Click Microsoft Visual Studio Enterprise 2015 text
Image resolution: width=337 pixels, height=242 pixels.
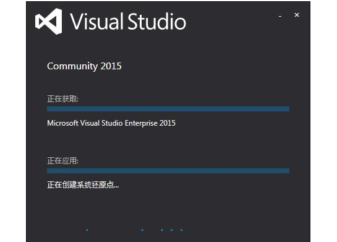click(x=111, y=123)
